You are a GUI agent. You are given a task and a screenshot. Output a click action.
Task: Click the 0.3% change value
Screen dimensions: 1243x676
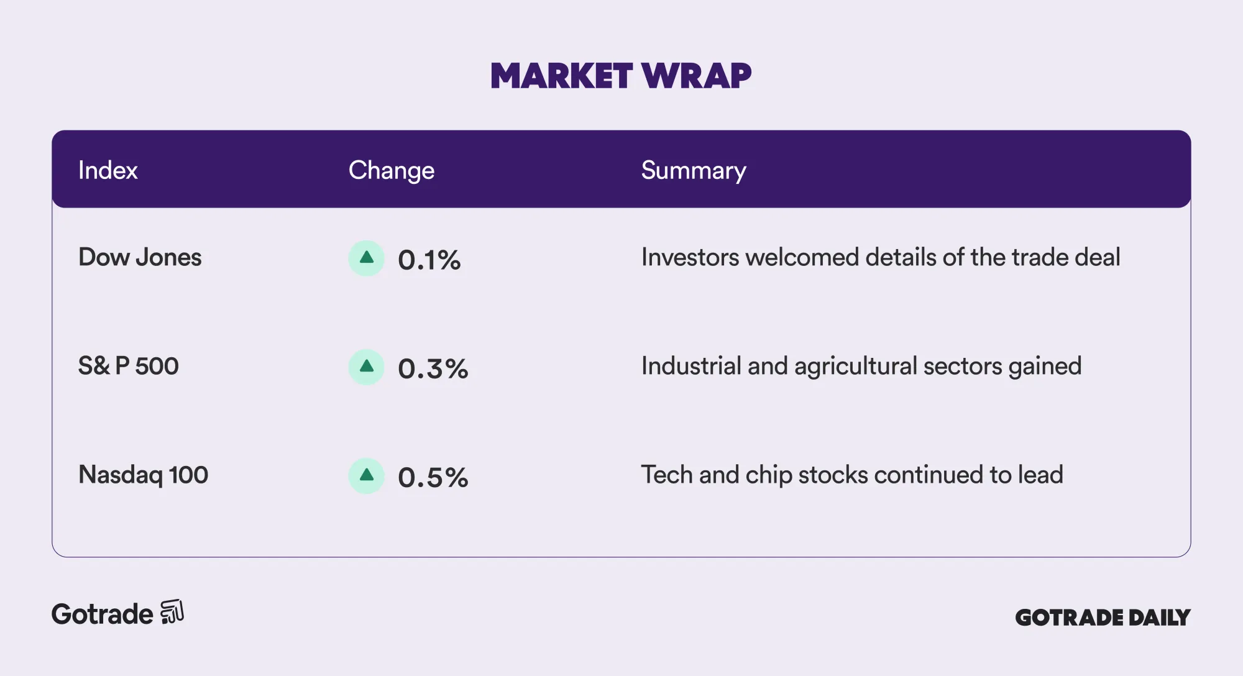[433, 368]
